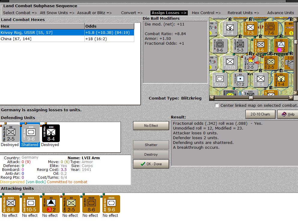Pick attacker 3rd GD Mech 8-6 counter
This screenshot has height=221, width=298.
point(11,204)
